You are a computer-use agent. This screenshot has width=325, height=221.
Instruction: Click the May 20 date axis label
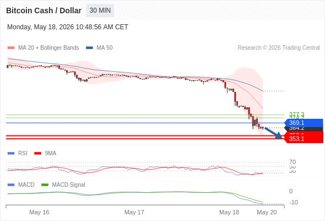[x=267, y=212]
